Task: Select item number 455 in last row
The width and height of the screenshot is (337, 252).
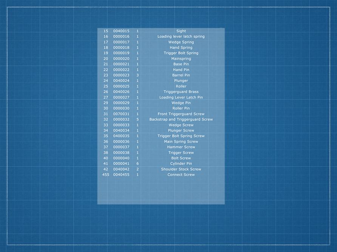Action: pyautogui.click(x=105, y=175)
